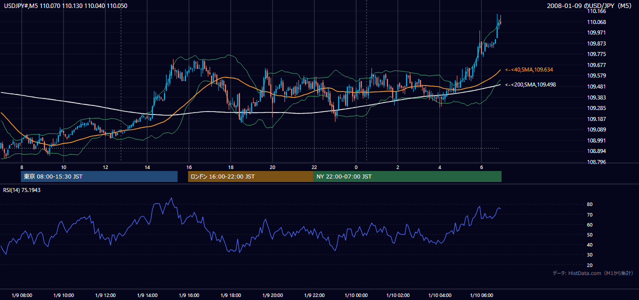Click the 109.971 price axis label
Screen dimensions: 639x300
(596, 32)
